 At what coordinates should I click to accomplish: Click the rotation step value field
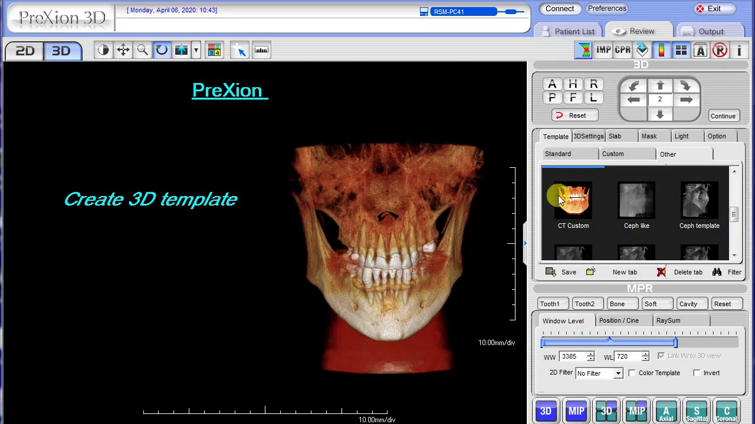click(x=660, y=100)
